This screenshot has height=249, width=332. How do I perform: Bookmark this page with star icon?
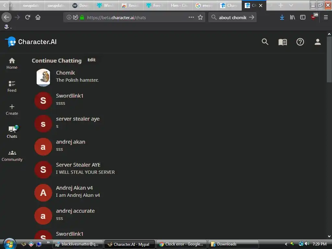point(200,17)
